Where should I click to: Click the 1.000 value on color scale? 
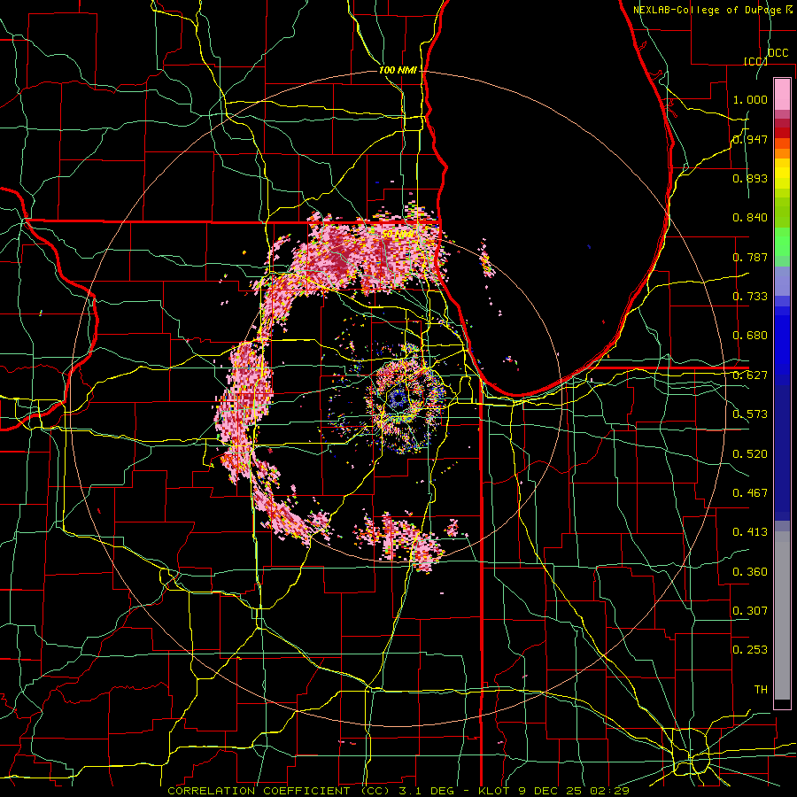point(750,99)
